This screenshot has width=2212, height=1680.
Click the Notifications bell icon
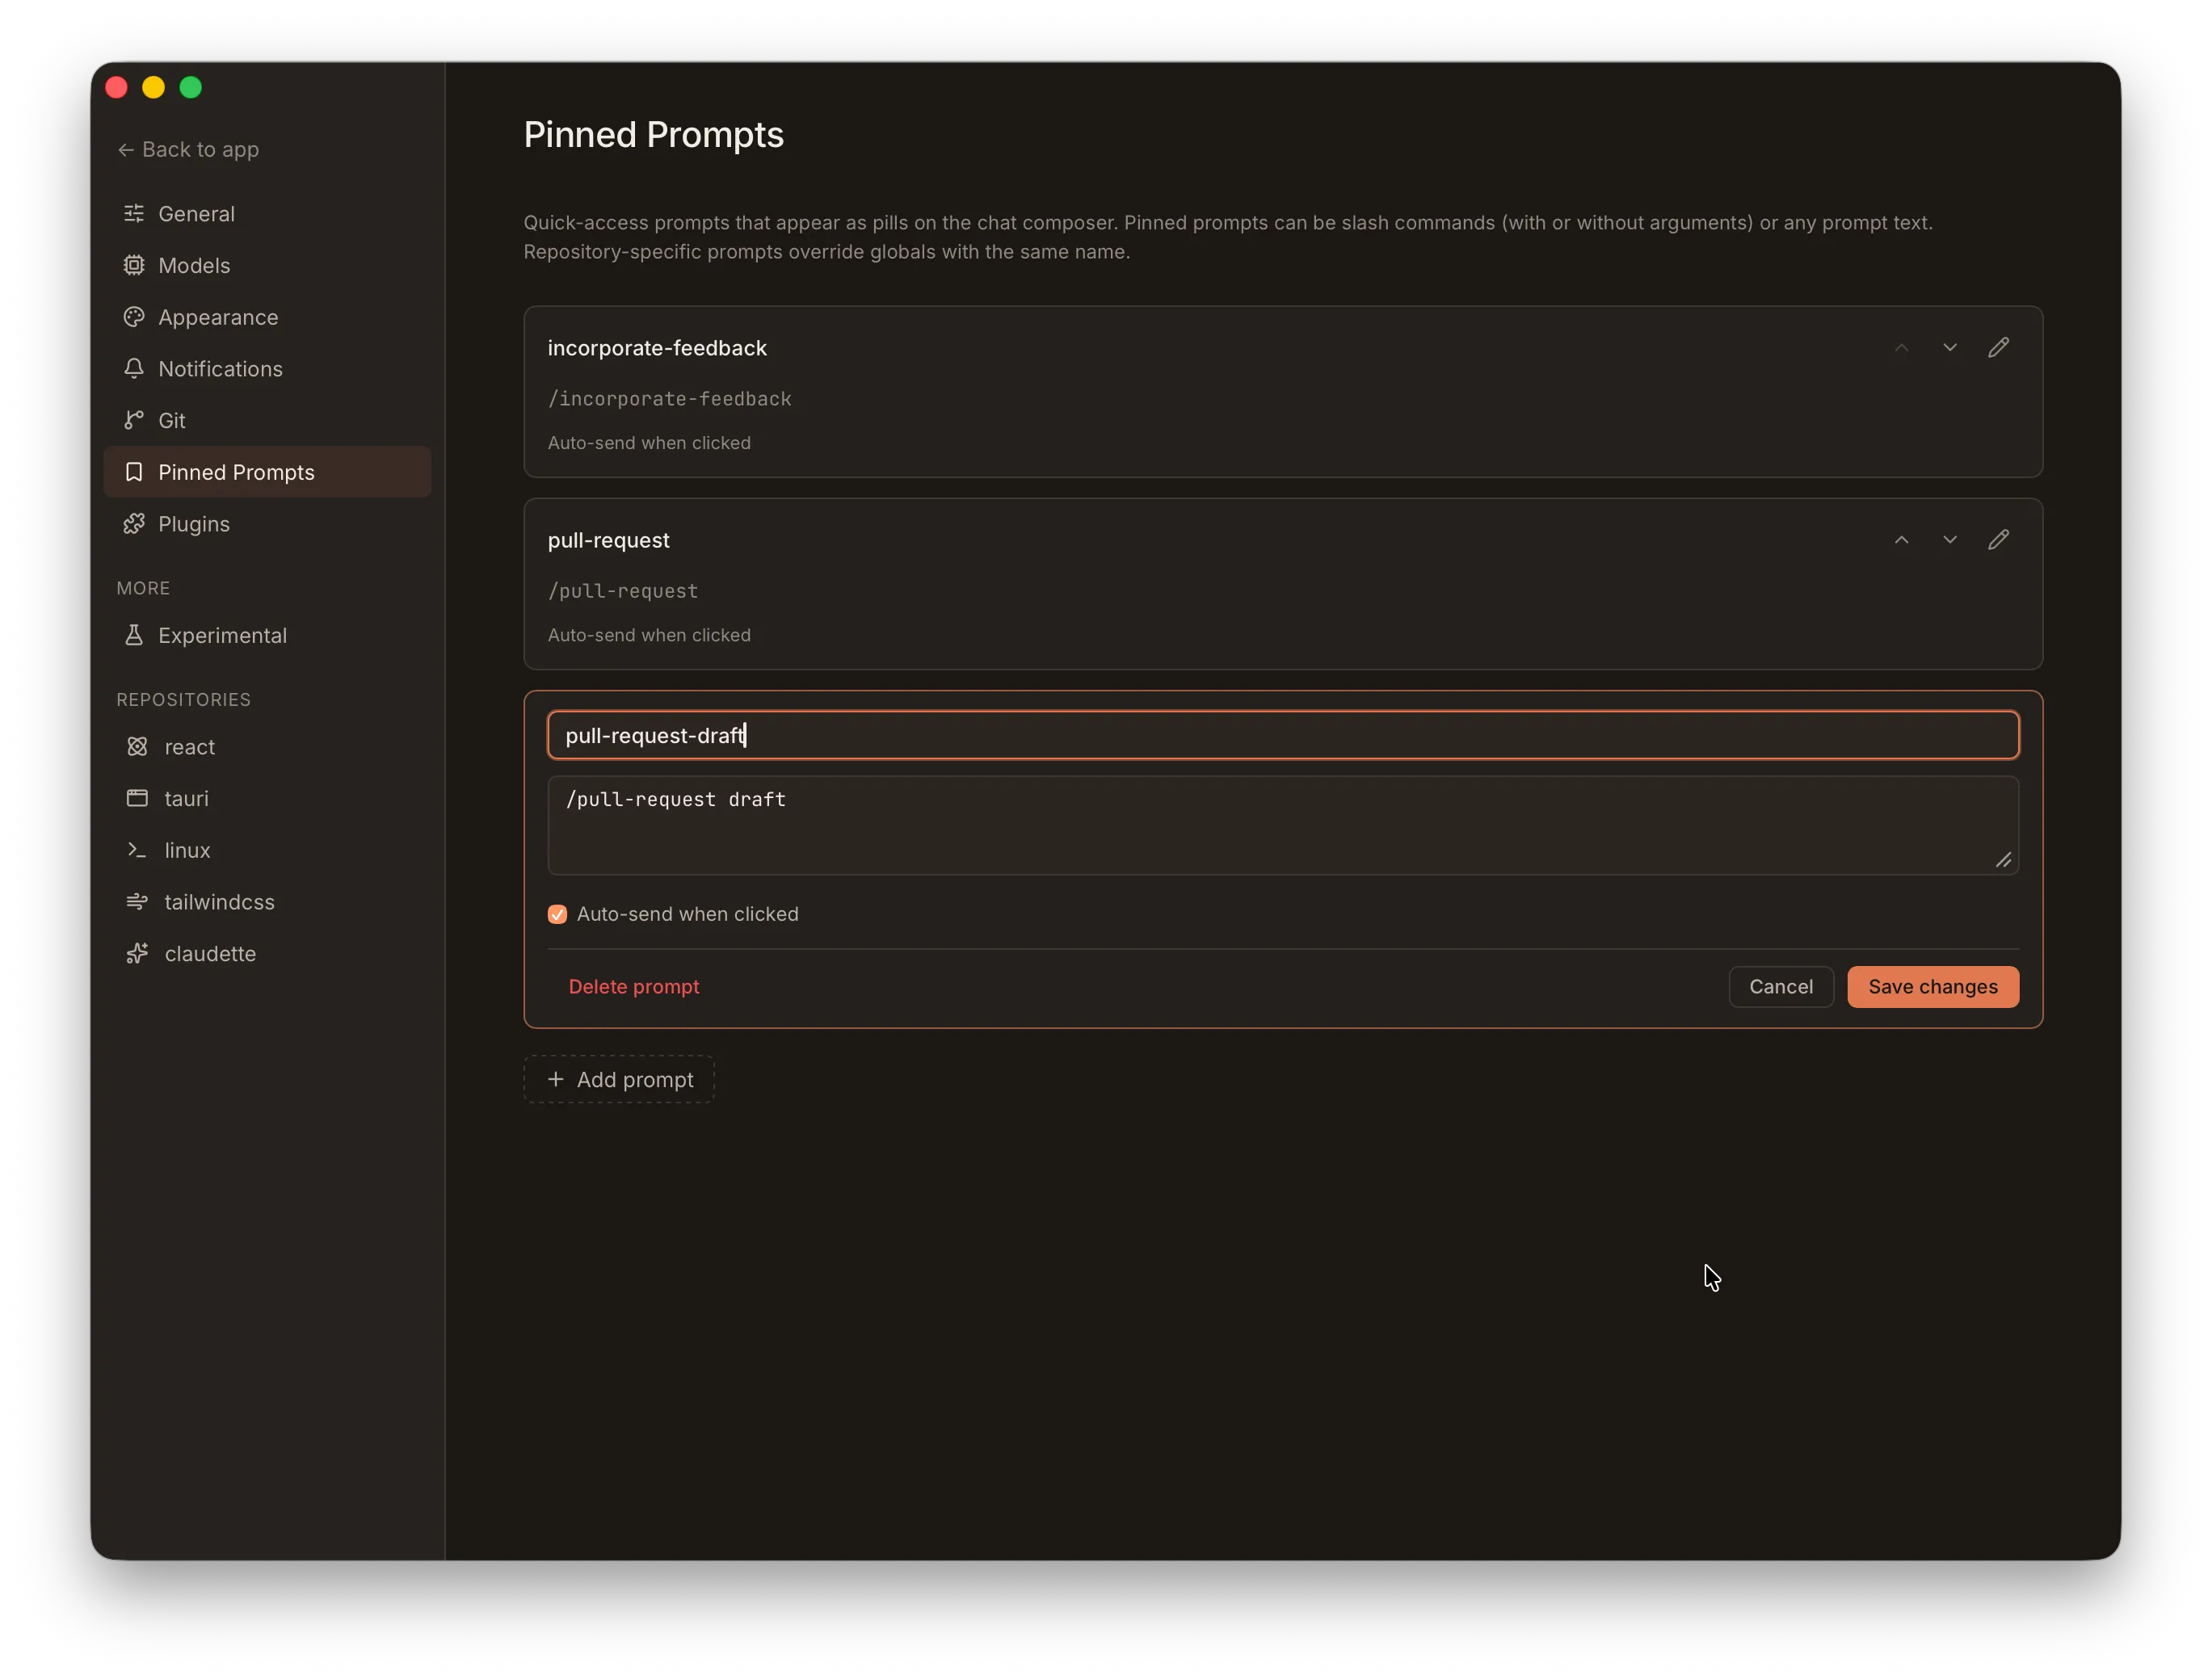pos(134,368)
